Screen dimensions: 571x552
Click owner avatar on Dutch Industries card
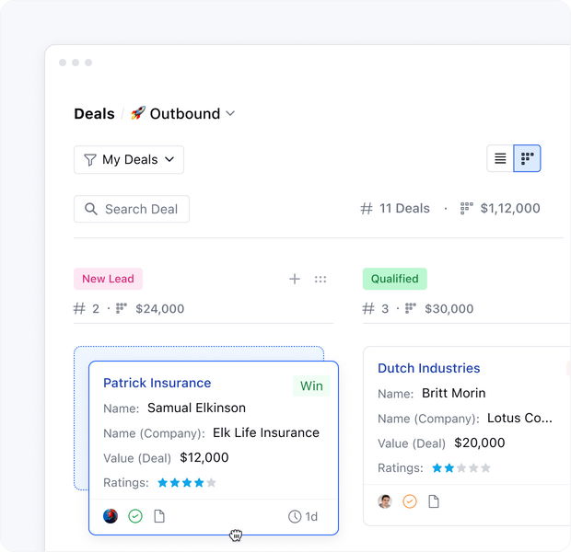(x=385, y=501)
